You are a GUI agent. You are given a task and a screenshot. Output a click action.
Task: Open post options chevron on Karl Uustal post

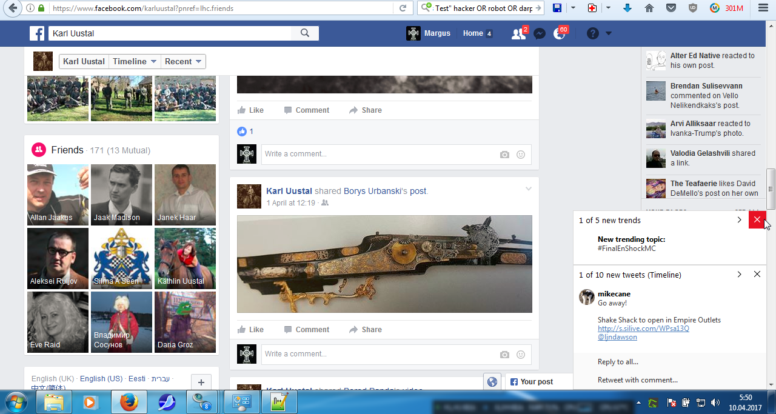tap(528, 189)
